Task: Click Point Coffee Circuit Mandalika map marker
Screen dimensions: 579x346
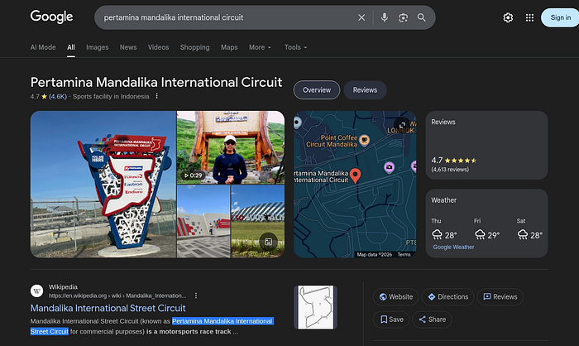Action: (x=364, y=140)
